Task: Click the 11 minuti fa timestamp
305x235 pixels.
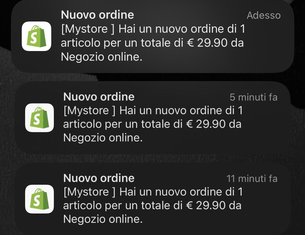Action: [252, 179]
